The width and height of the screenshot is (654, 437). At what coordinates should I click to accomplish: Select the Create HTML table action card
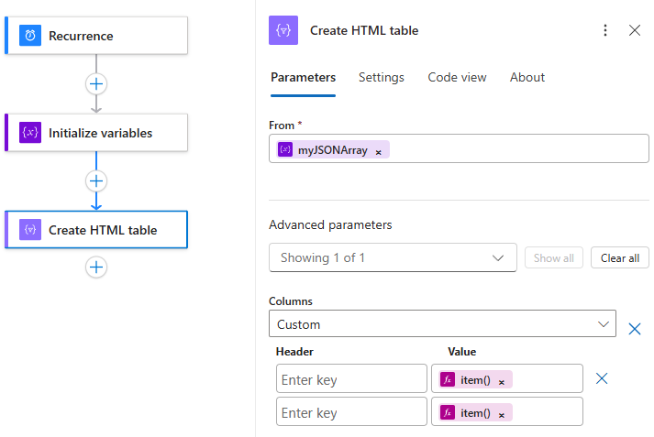click(96, 230)
